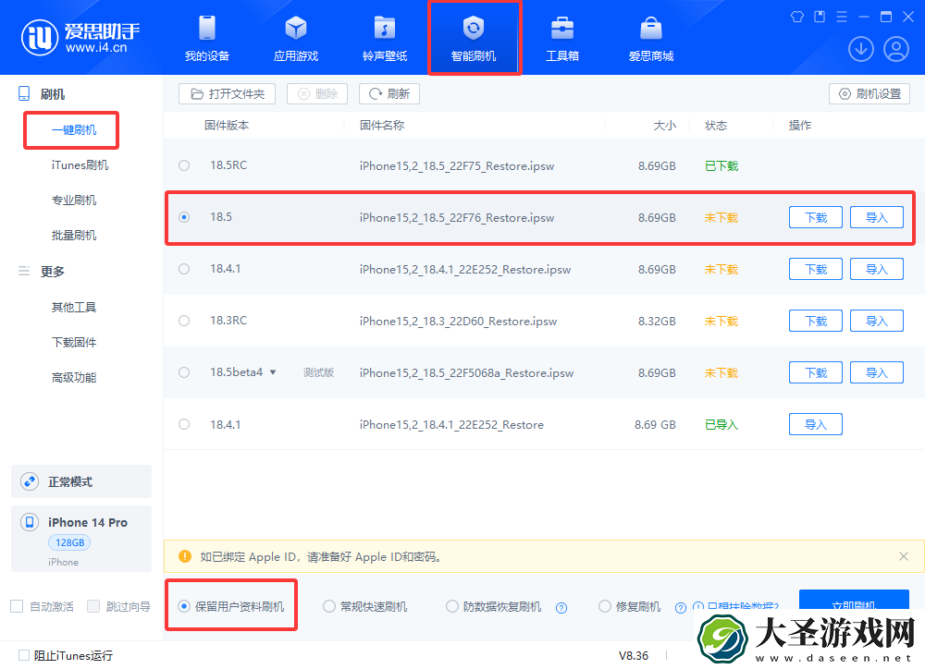925x669 pixels.
Task: Download the 18.3RC firmware
Action: [816, 321]
